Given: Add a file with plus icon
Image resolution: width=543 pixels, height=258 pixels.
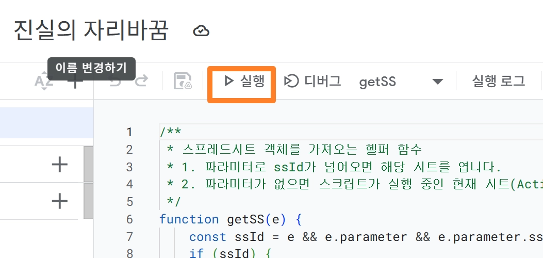Looking at the screenshot, I should (75, 83).
